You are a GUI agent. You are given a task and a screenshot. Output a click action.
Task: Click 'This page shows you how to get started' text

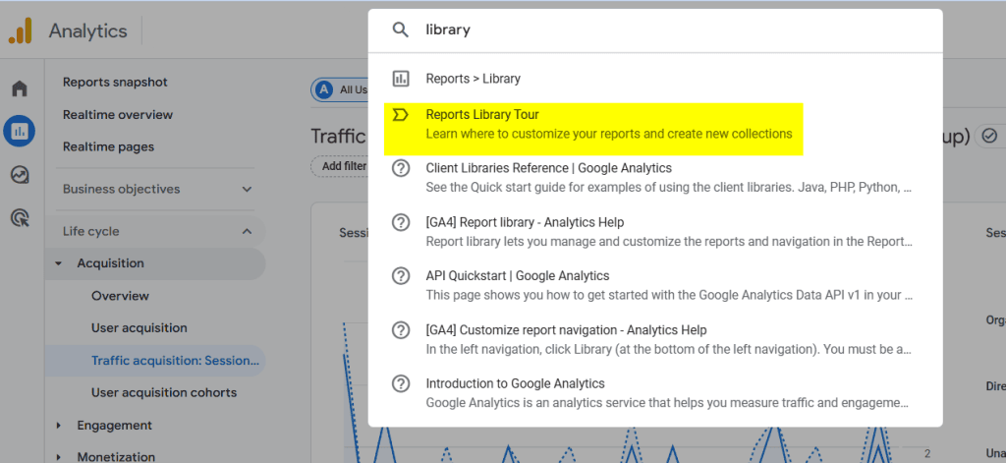pyautogui.click(x=669, y=296)
